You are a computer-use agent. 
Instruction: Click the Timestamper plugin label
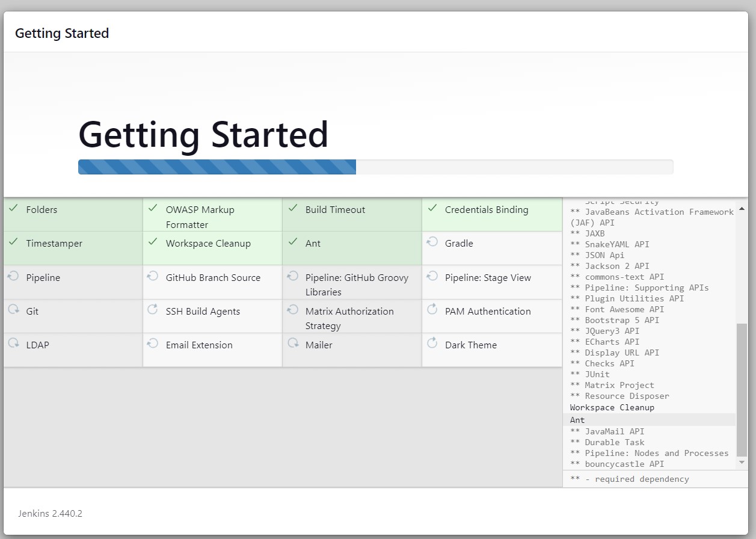54,244
